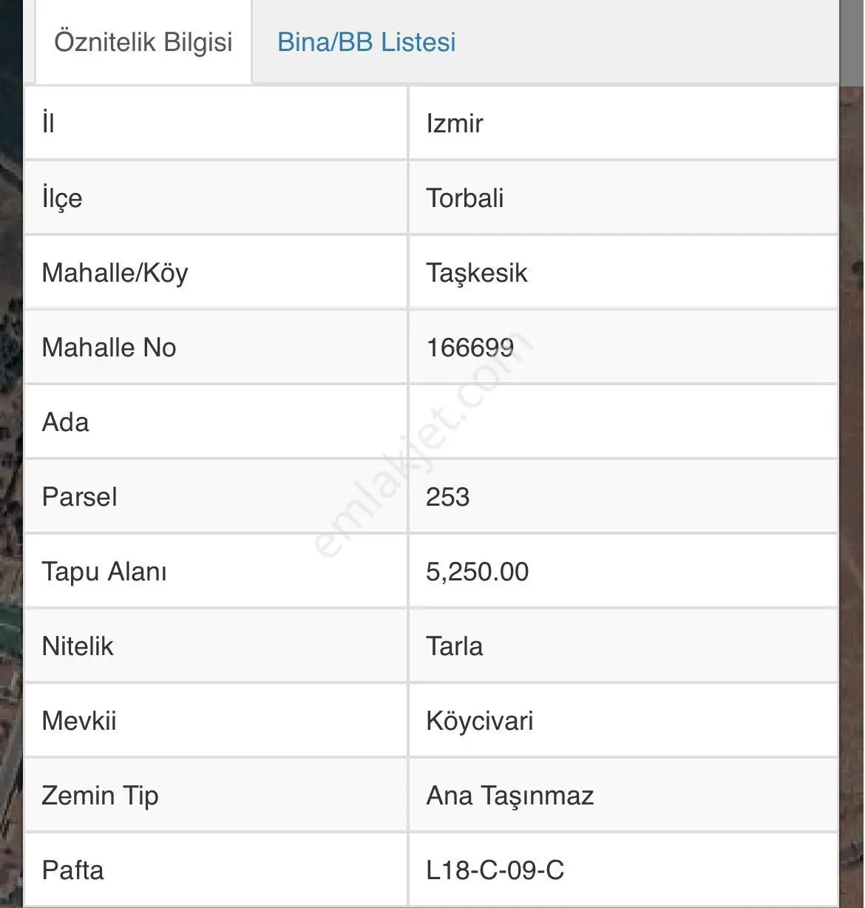Select the Tarla Nitelik value
The height and width of the screenshot is (908, 865).
tap(454, 646)
